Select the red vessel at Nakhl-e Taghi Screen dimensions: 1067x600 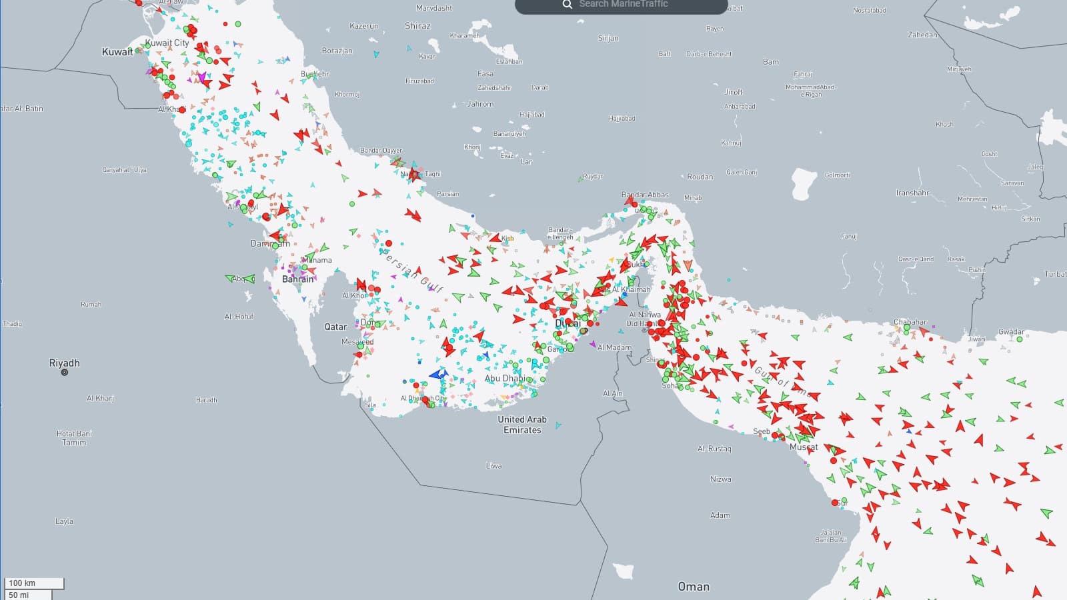[x=415, y=175]
